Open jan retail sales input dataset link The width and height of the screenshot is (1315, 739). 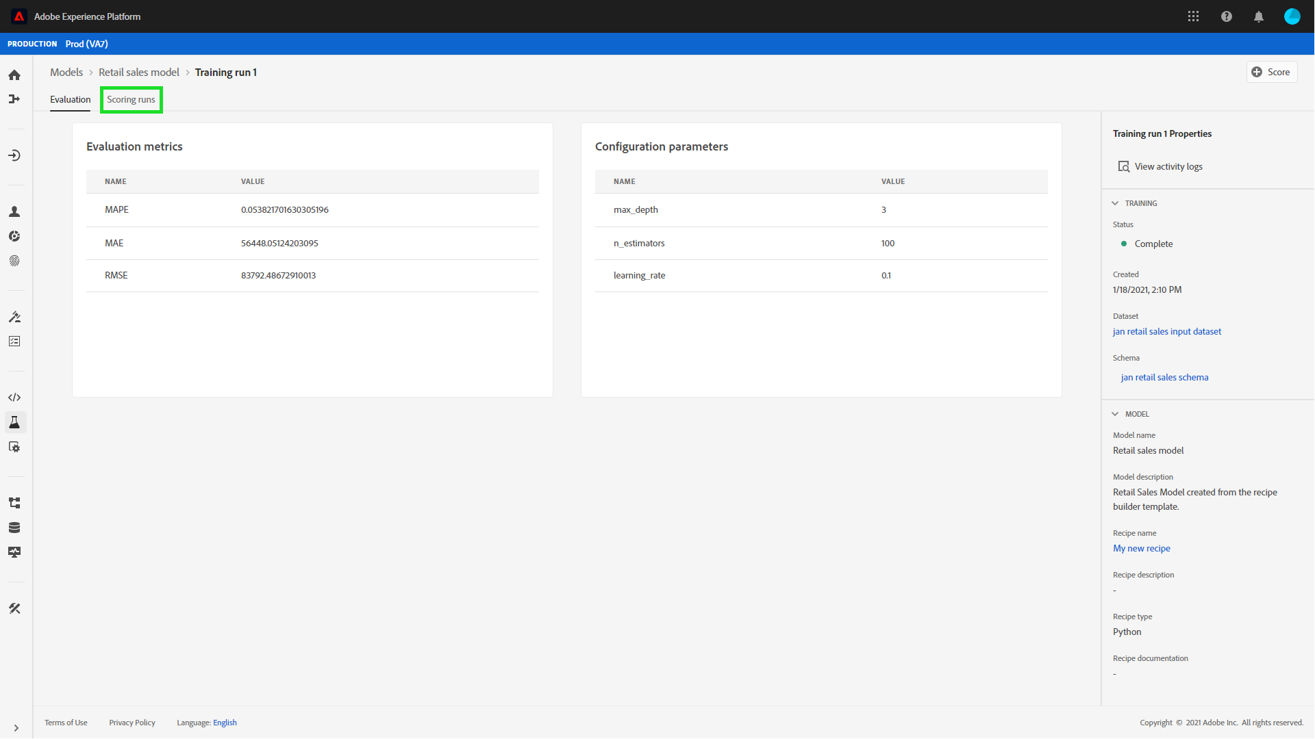click(1166, 332)
